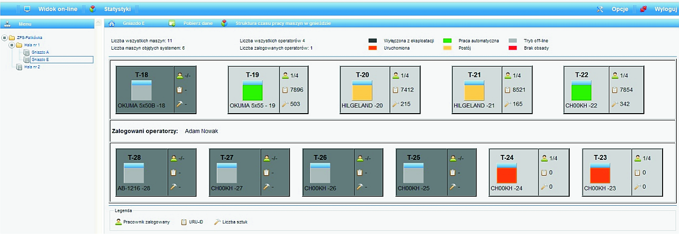Click the Wyloguj link
This screenshot has width=679, height=234.
click(666, 10)
